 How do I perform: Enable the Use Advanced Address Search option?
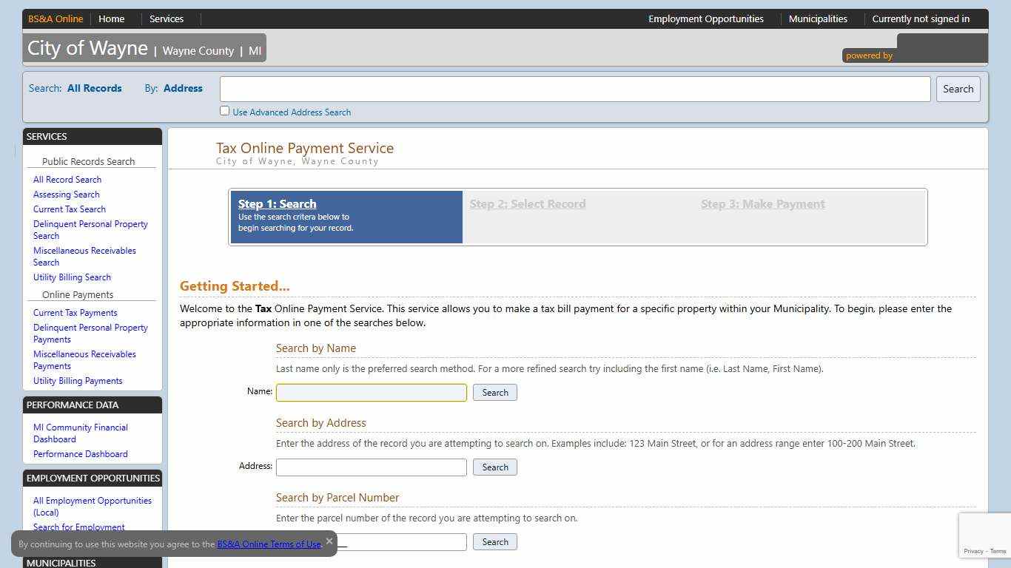224,110
